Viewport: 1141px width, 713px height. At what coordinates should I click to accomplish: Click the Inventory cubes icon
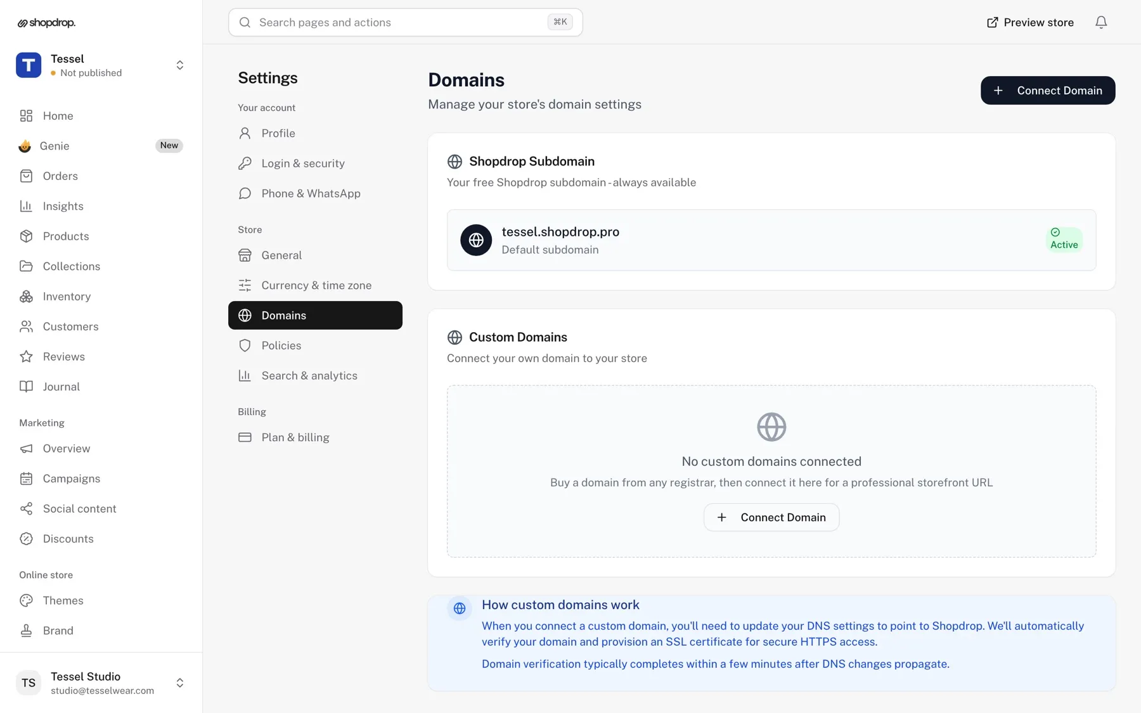pos(26,296)
